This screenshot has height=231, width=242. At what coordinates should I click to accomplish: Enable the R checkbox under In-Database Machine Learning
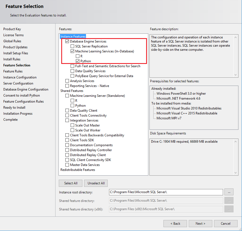pos(78,56)
